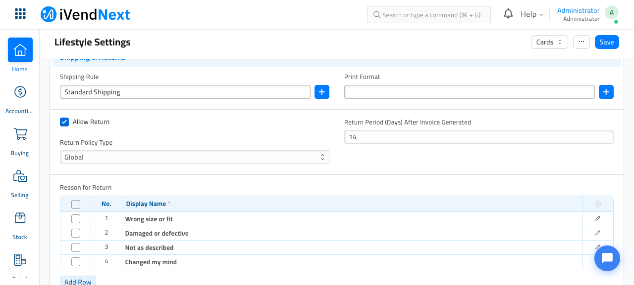Select all rows with header checkbox
This screenshot has height=285, width=634.
pyautogui.click(x=76, y=204)
